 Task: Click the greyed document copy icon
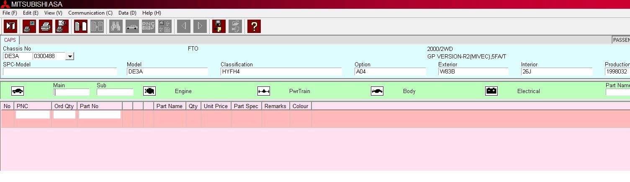97,26
